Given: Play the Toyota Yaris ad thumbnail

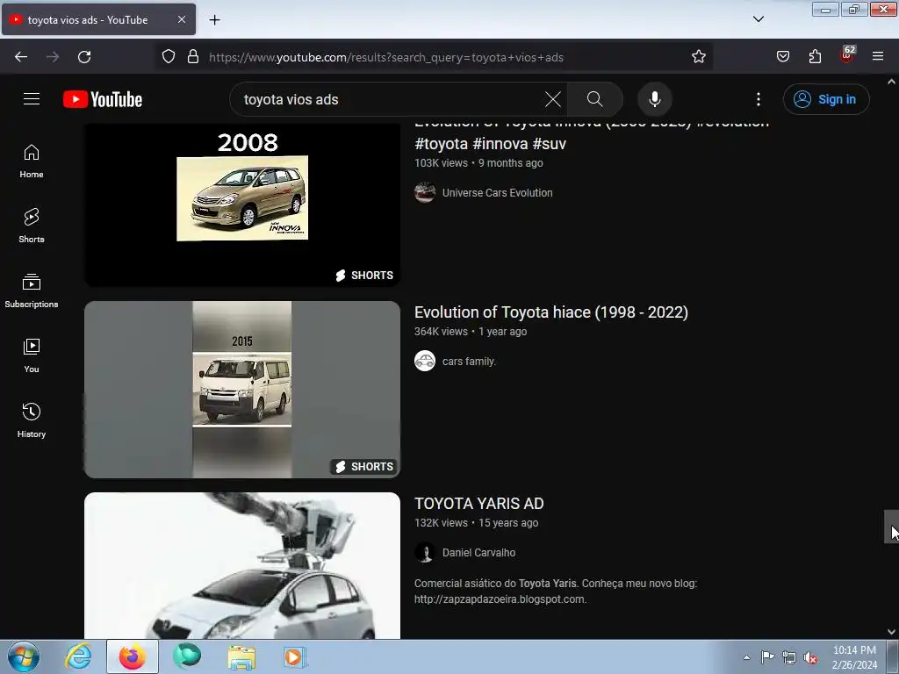Looking at the screenshot, I should (242, 566).
